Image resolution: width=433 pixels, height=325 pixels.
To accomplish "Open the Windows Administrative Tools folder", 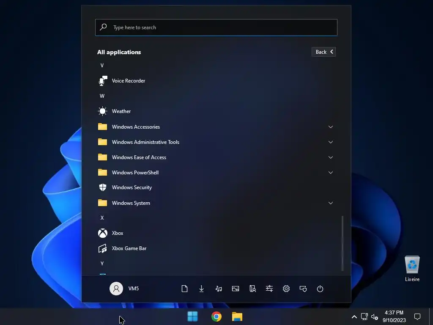I will pos(217,142).
